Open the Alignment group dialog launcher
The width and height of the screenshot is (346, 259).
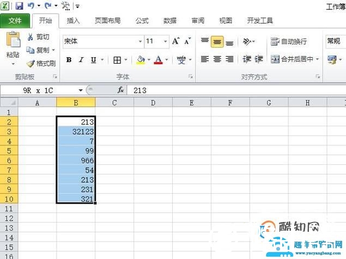coord(318,77)
